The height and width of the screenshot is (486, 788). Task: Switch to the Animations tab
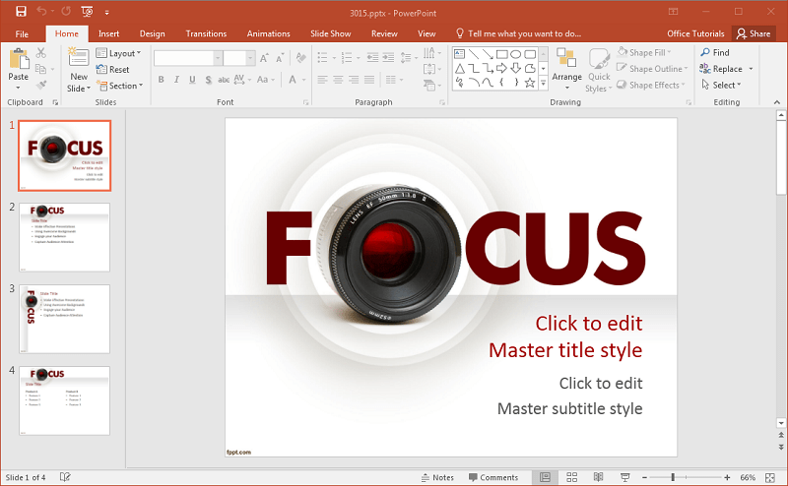point(268,33)
